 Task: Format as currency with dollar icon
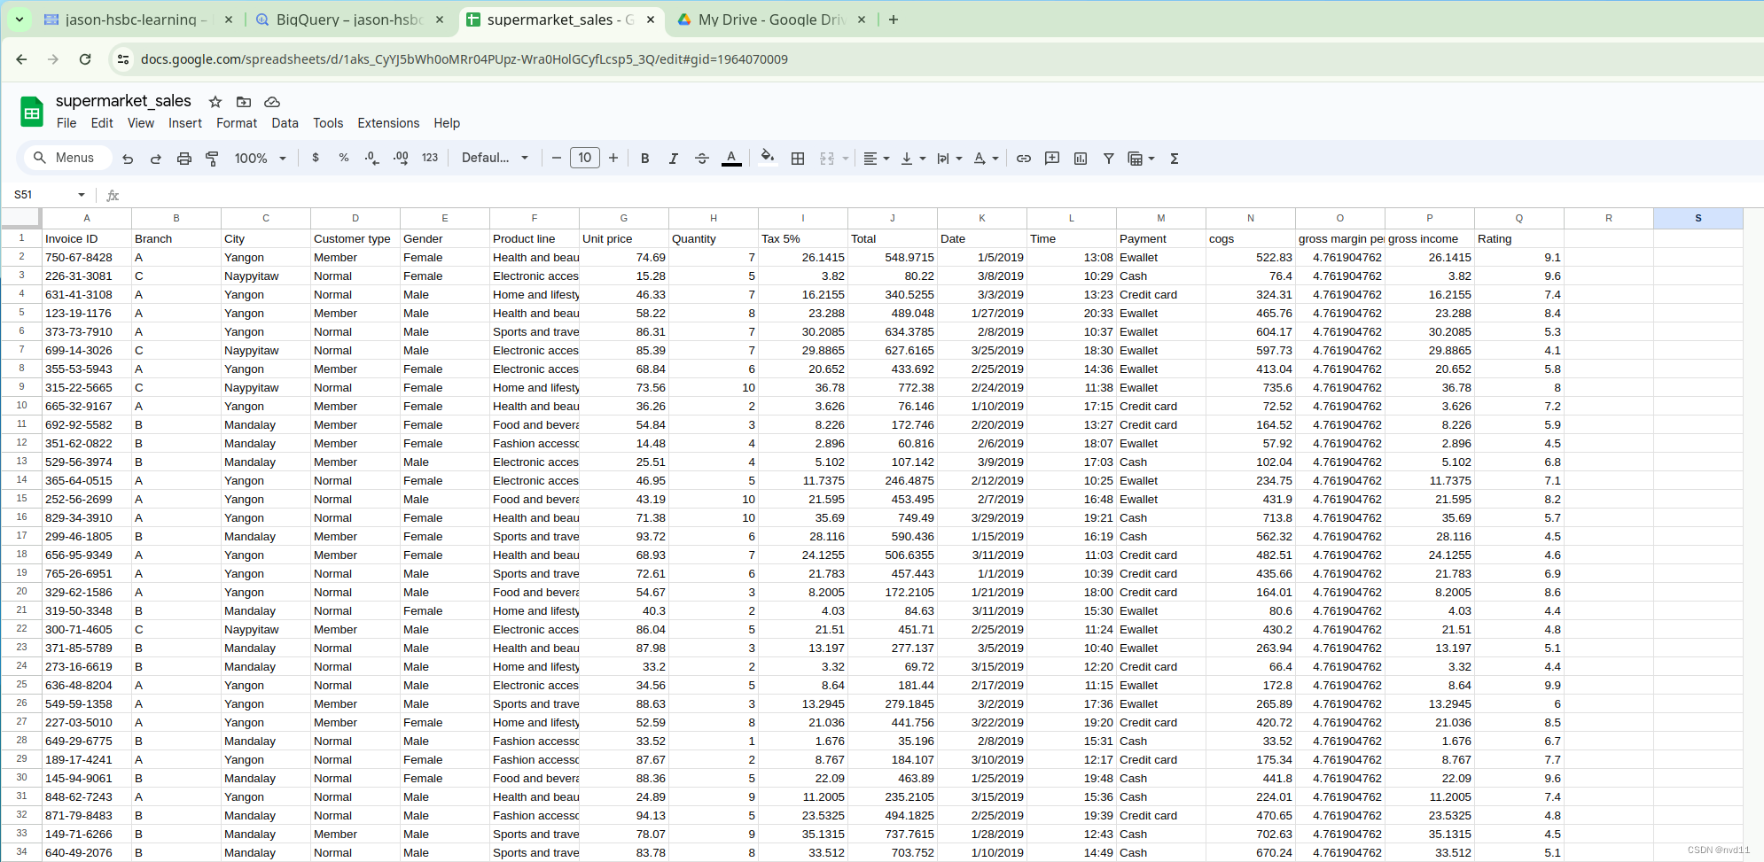point(316,158)
